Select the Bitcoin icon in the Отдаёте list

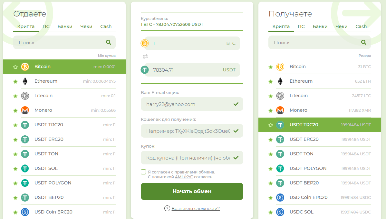25,67
